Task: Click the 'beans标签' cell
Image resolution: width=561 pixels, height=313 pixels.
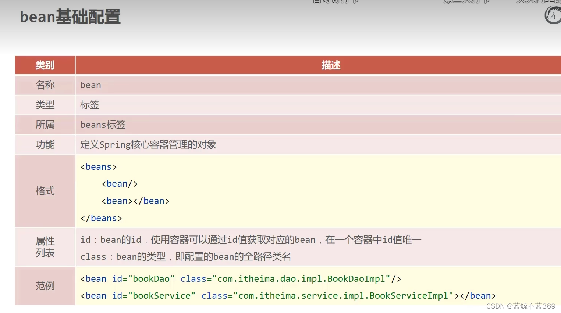Action: pos(103,125)
